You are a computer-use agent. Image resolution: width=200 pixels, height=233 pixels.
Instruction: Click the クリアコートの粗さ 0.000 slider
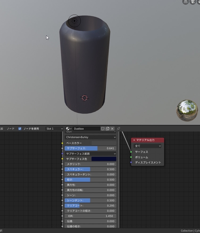[90, 211]
